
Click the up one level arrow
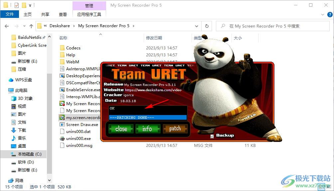[31, 26]
